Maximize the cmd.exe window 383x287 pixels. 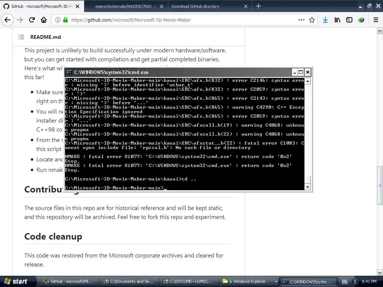click(301, 72)
